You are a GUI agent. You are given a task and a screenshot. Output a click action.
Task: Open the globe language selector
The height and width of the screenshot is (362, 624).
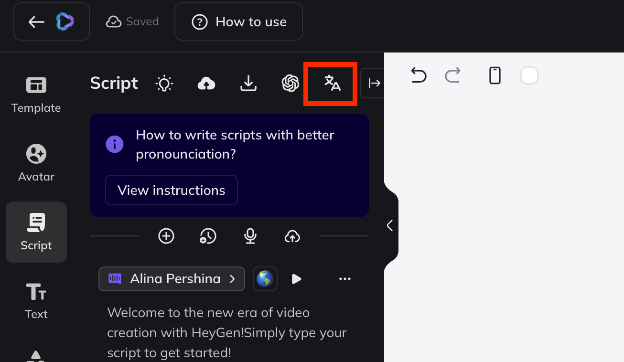[x=265, y=279]
